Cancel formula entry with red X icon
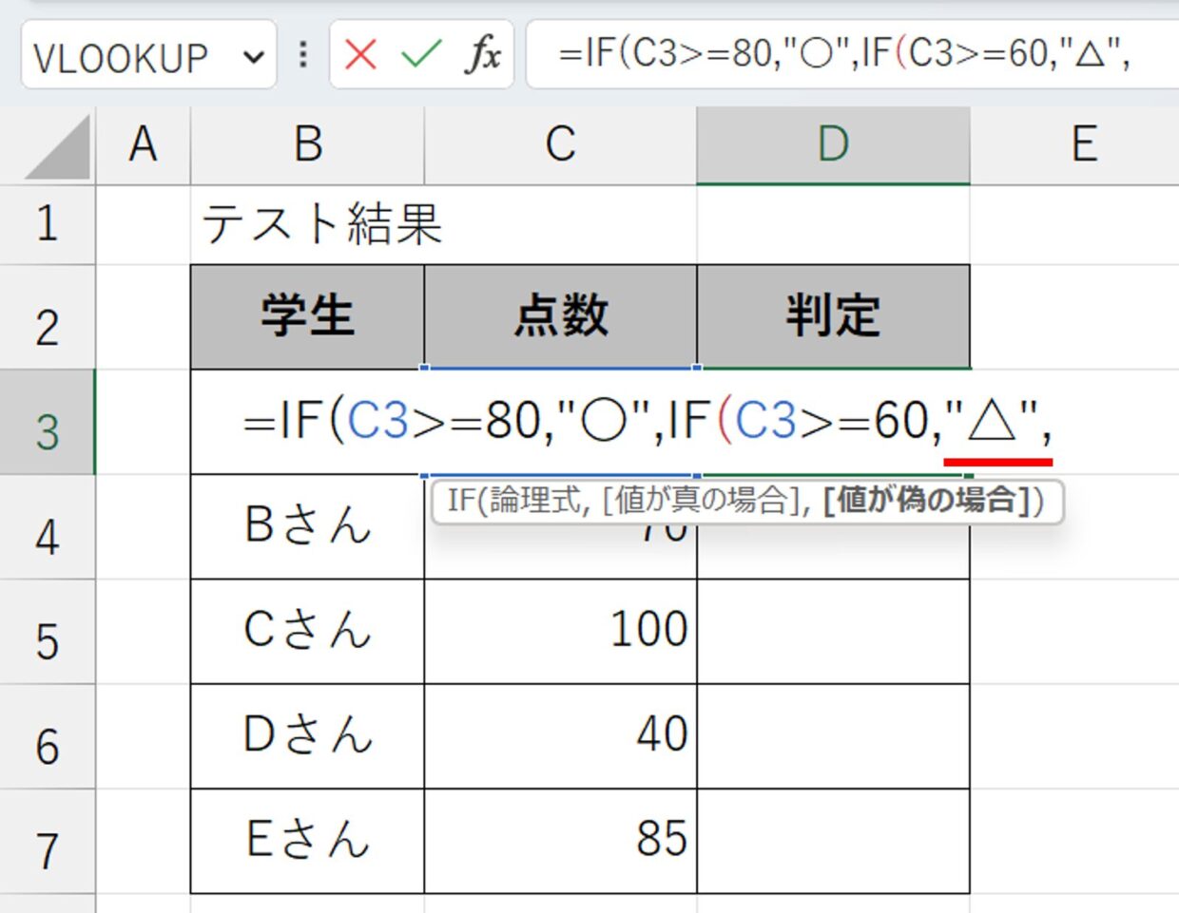The image size is (1179, 913). pos(360,55)
